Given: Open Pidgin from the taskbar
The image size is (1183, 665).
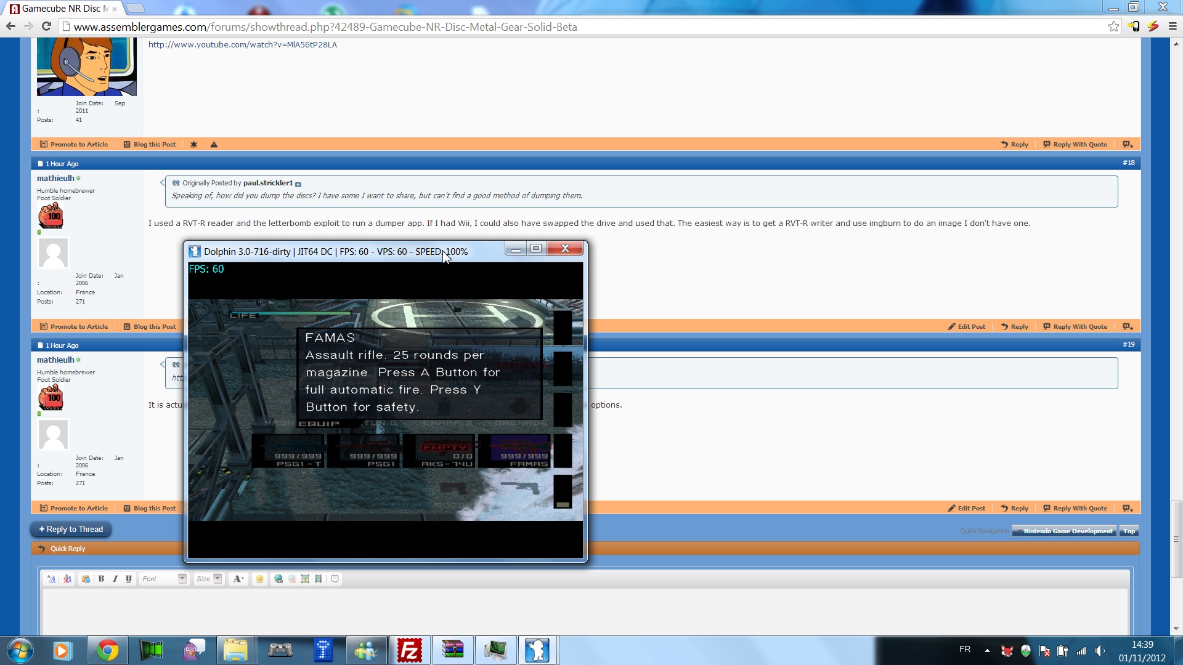Looking at the screenshot, I should pos(193,650).
